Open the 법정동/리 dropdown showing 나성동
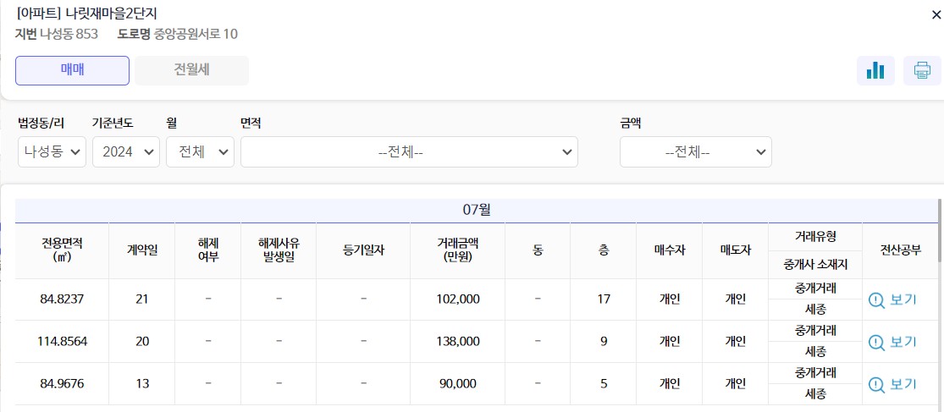The height and width of the screenshot is (412, 944). coord(52,152)
